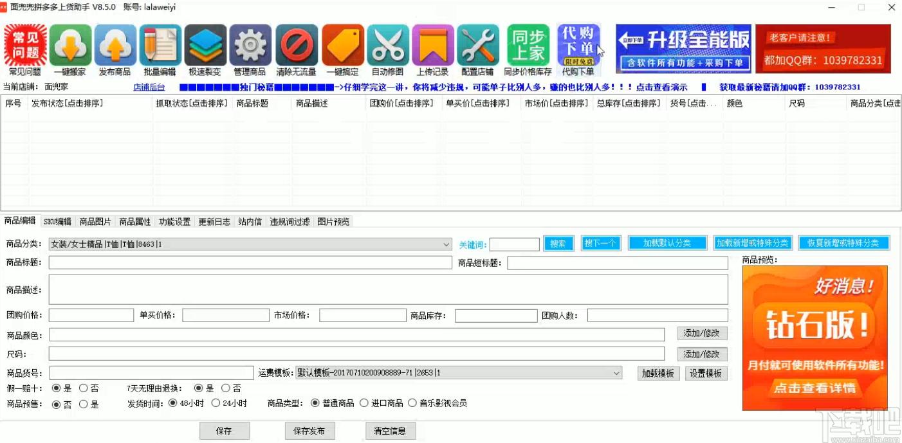Viewport: 902px width, 443px height.
Task: Switch to the 商品编辑 tab
Action: pyautogui.click(x=20, y=221)
